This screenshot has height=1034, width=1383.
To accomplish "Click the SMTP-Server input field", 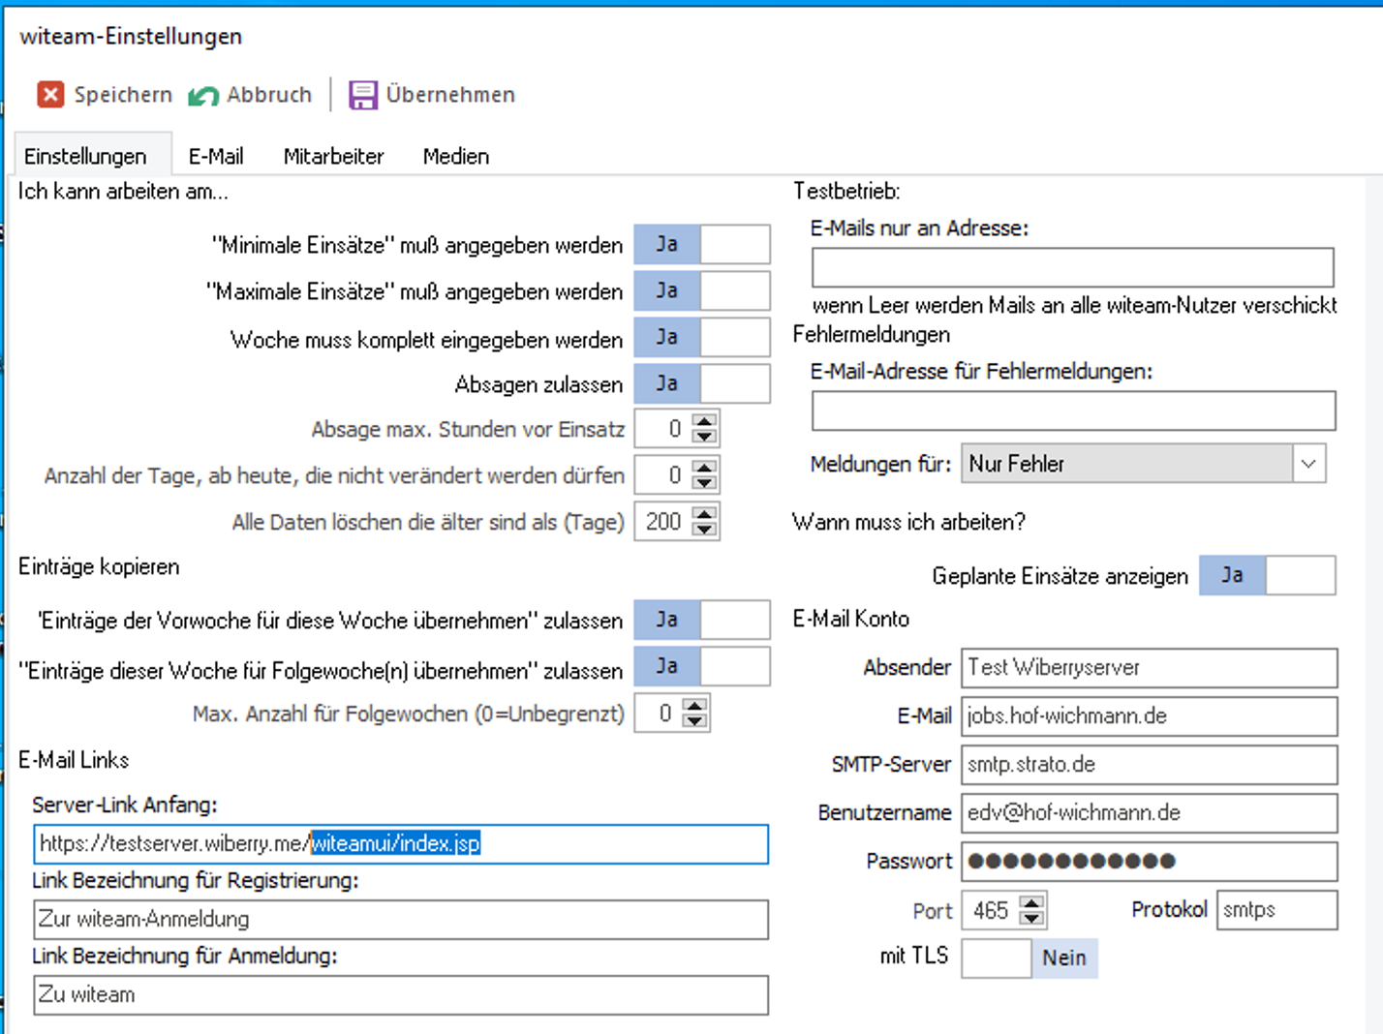I will [1149, 765].
